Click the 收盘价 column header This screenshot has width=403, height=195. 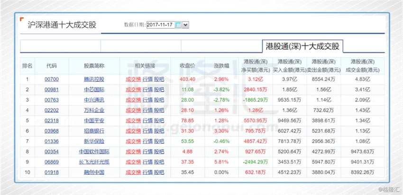187,66
